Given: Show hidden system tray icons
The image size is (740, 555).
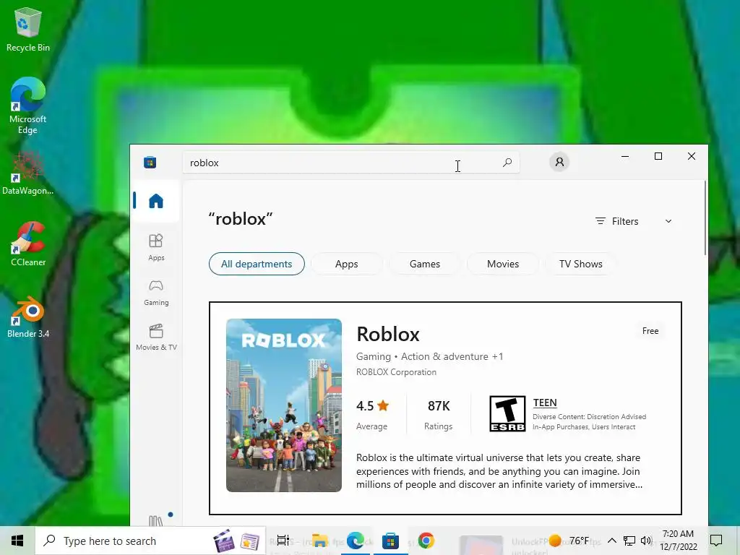Looking at the screenshot, I should tap(611, 541).
